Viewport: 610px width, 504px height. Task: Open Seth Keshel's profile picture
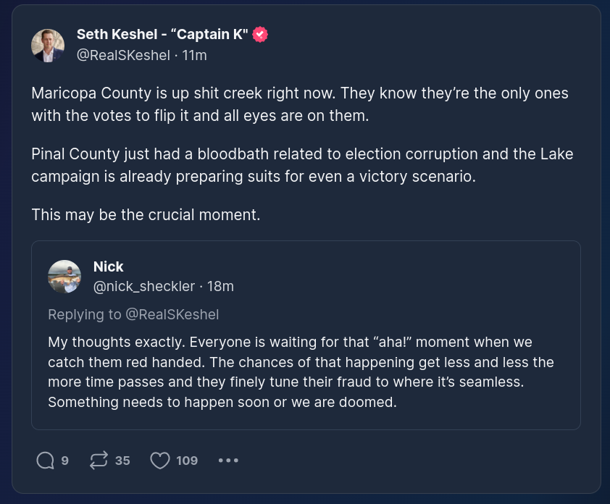pos(48,46)
